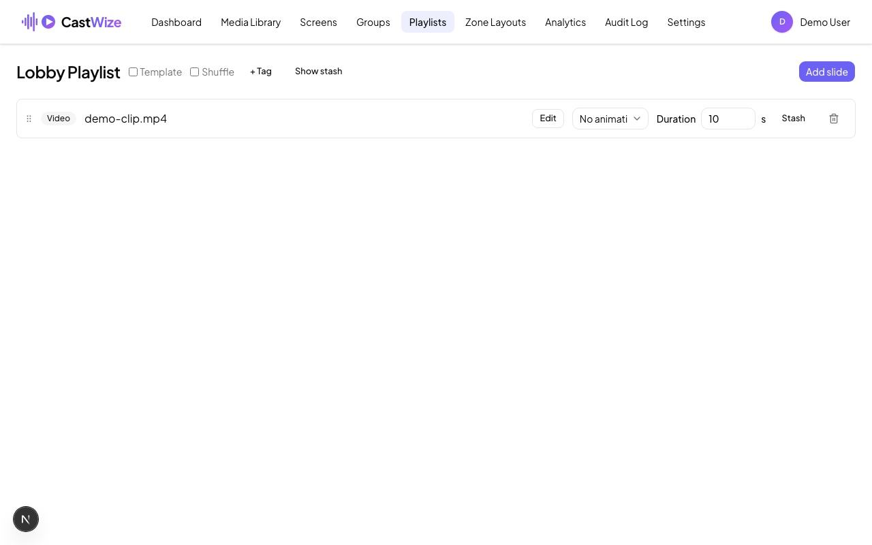
Task: Click the Lobby Playlist title
Action: (x=68, y=72)
